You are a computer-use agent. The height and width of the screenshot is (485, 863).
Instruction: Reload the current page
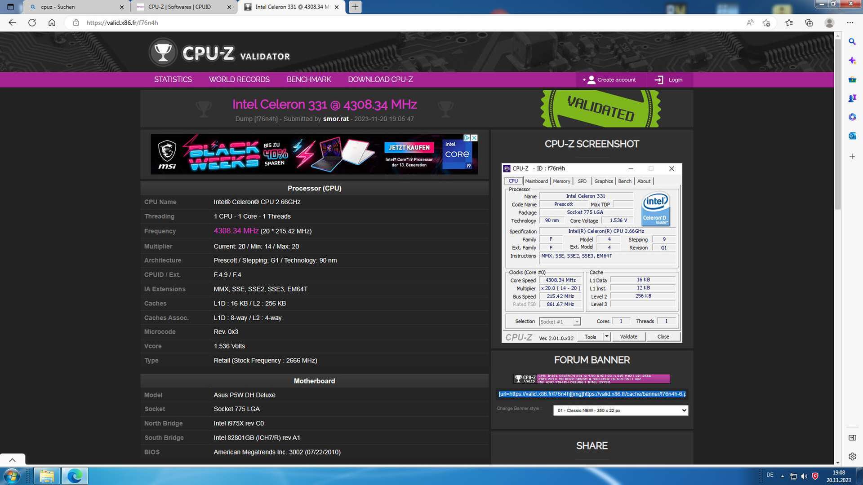pos(32,22)
